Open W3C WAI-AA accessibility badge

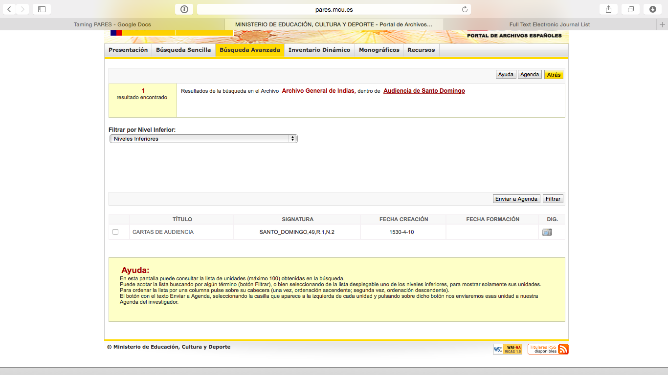tap(508, 349)
